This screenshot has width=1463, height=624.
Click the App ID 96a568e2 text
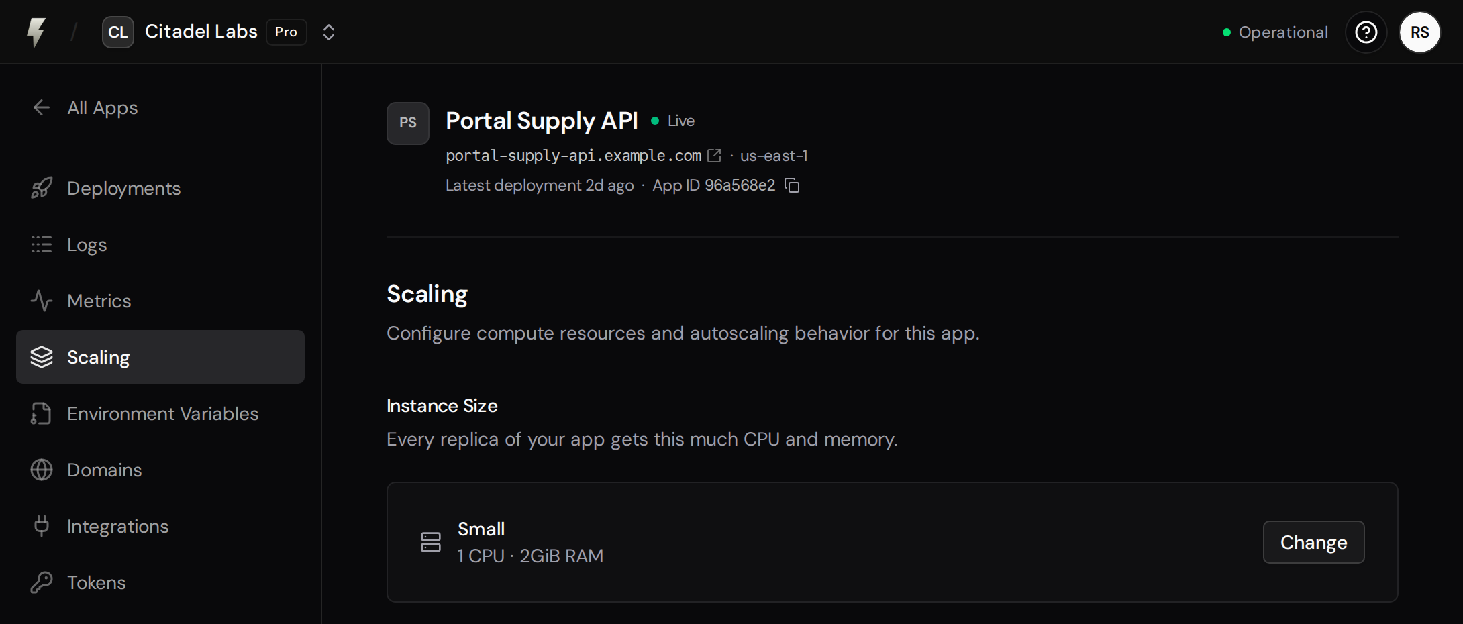714,185
